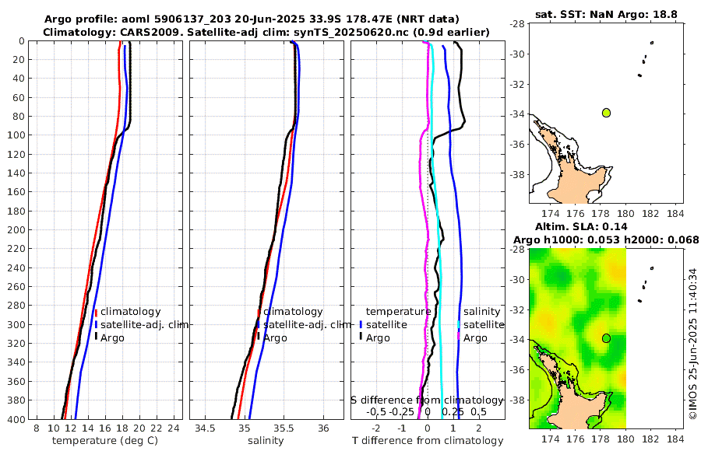
Task: Click 'S difference from climatology' label
Action: (427, 400)
